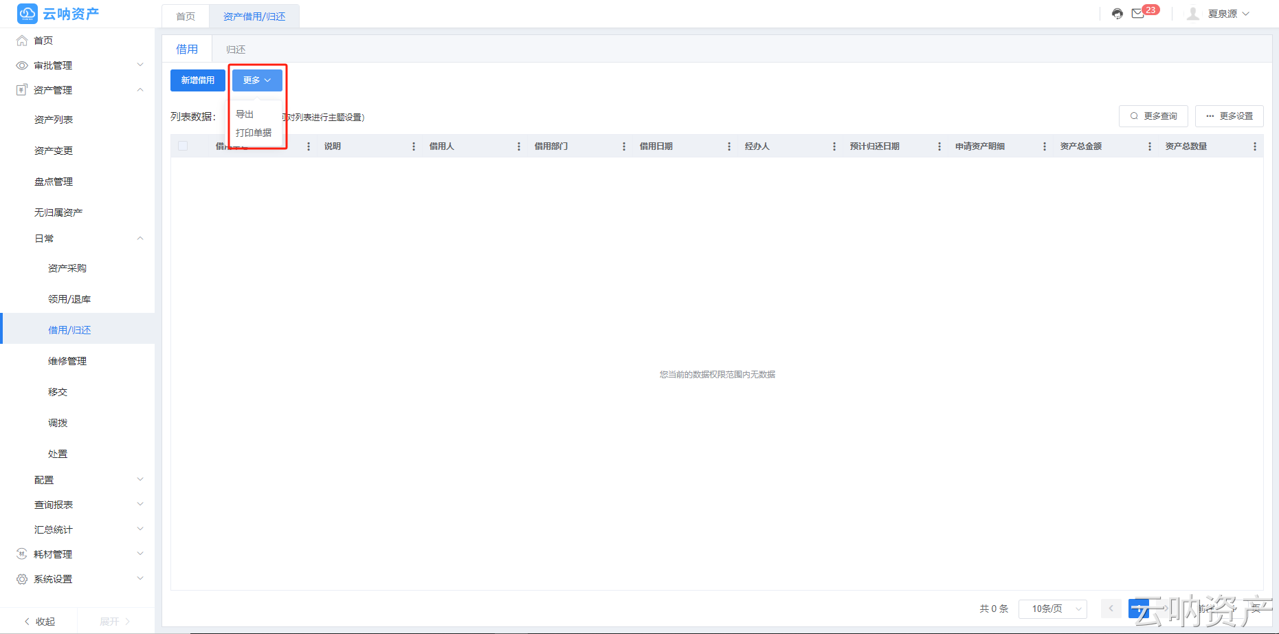Go to previous page arrow
Screen dimensions: 1279x634
click(1111, 609)
